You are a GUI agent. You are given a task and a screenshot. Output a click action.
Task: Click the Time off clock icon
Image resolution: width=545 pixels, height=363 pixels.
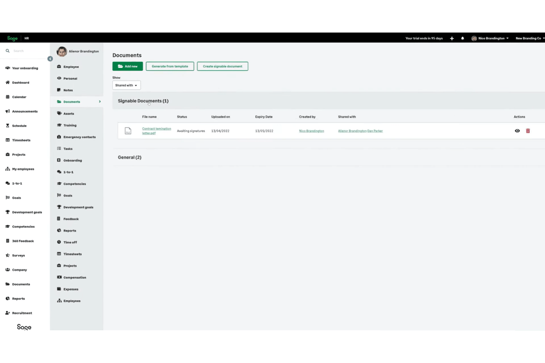click(59, 242)
